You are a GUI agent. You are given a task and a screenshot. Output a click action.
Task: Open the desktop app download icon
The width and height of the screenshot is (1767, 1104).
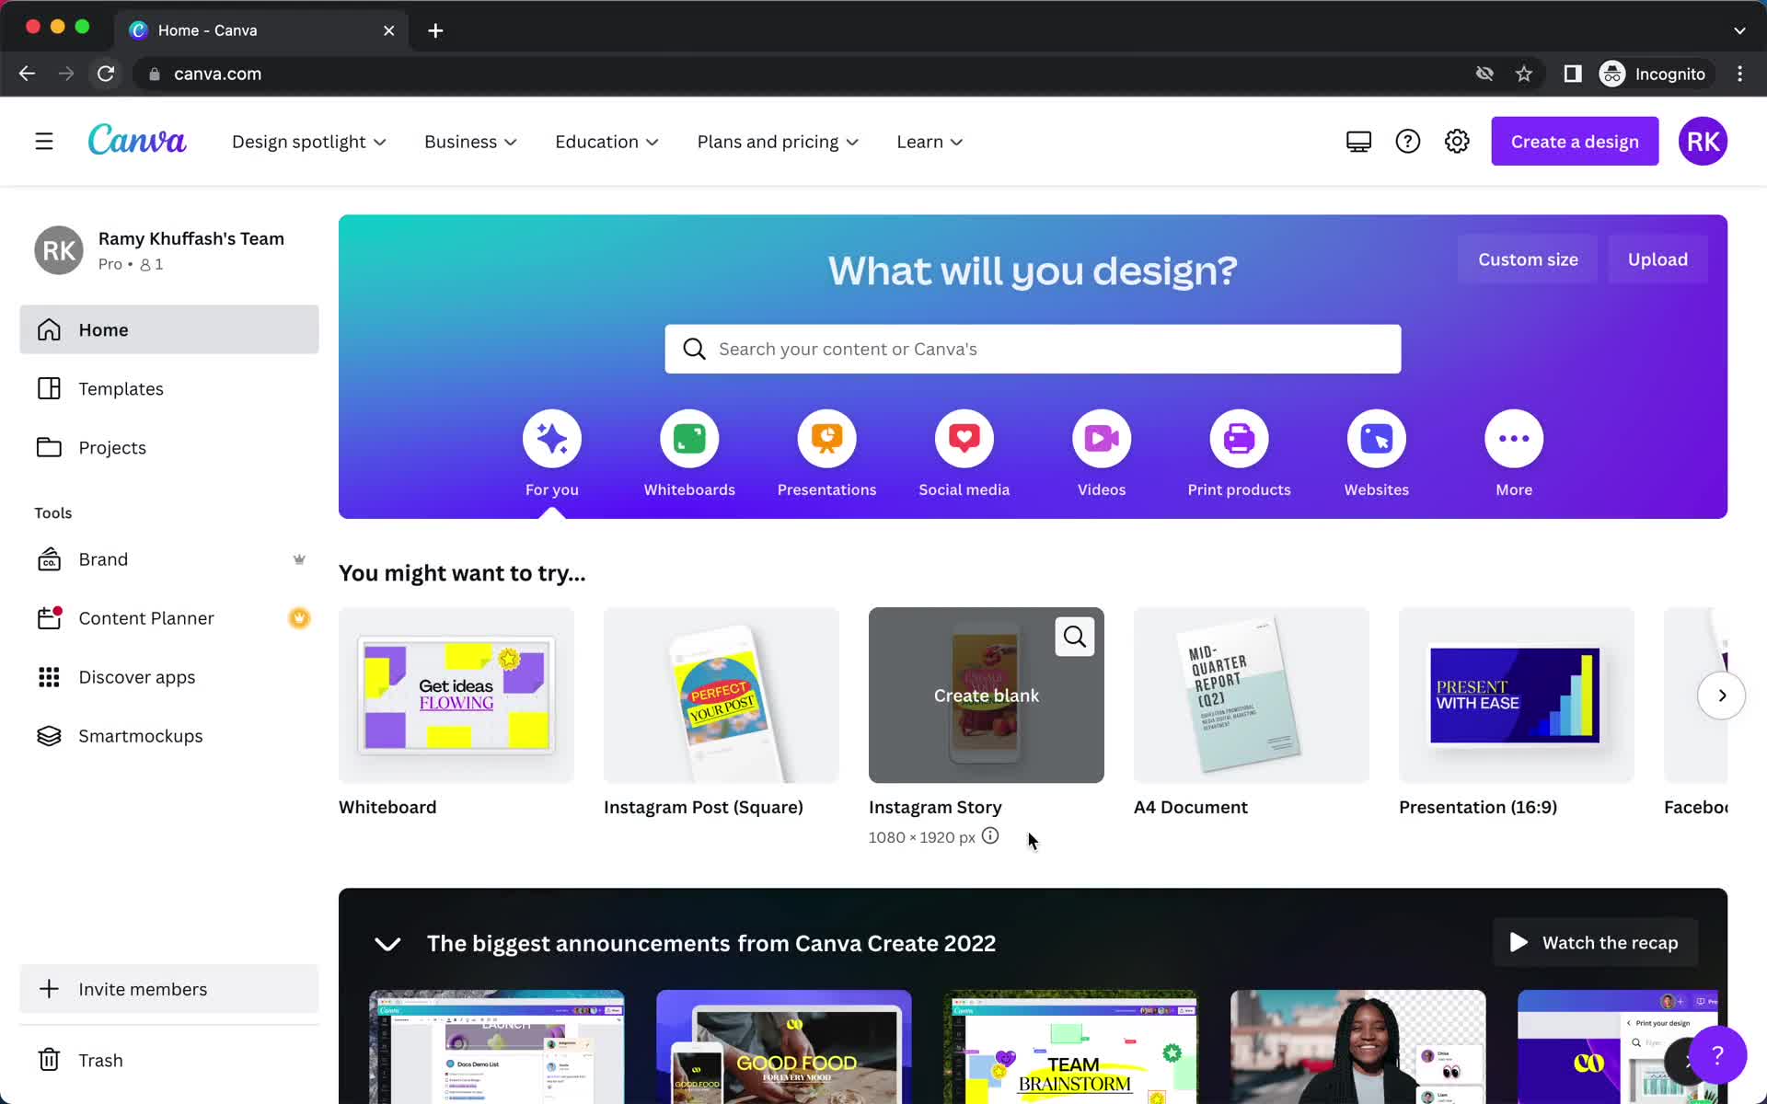click(1358, 142)
